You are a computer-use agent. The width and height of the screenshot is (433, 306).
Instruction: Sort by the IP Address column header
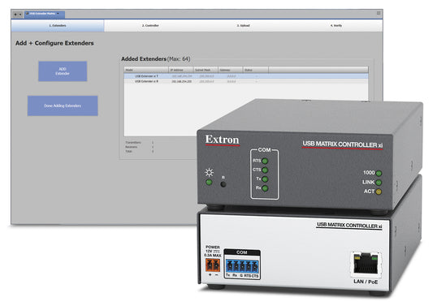[180, 70]
